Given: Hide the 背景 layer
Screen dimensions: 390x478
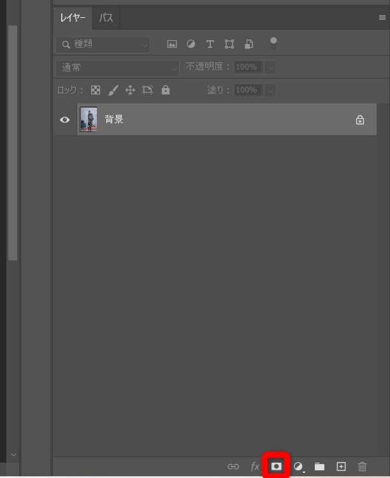Looking at the screenshot, I should (64, 120).
